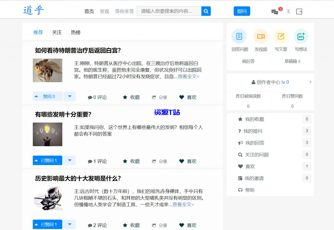This screenshot has height=230, width=334.
Task: Expand the 创作者中心 chevron arrow
Action: coord(310,82)
